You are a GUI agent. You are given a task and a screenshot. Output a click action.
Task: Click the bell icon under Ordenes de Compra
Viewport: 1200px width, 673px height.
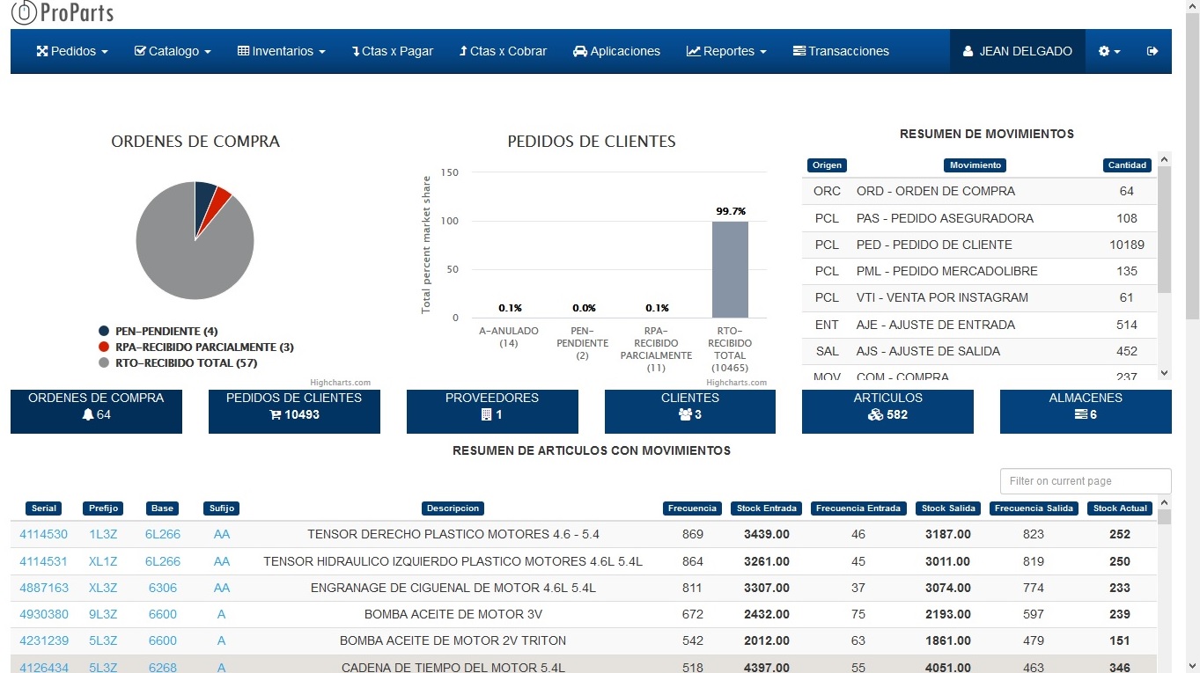click(x=88, y=414)
